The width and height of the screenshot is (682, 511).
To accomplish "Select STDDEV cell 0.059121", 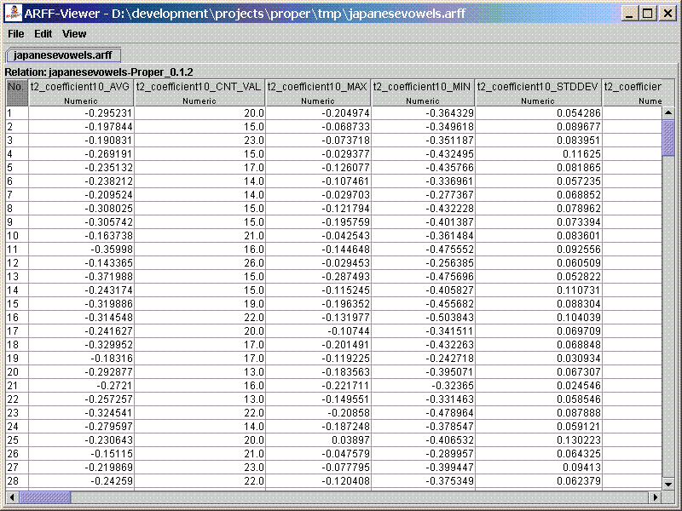I will click(x=539, y=427).
